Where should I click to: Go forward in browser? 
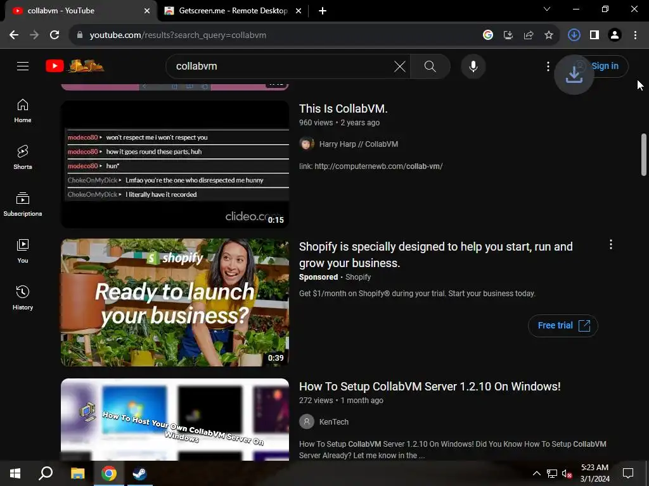(x=34, y=35)
